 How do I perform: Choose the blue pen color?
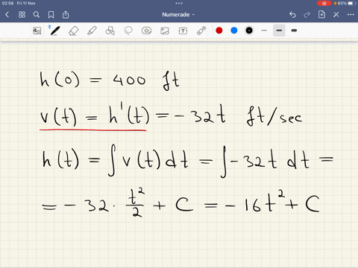[x=234, y=31]
